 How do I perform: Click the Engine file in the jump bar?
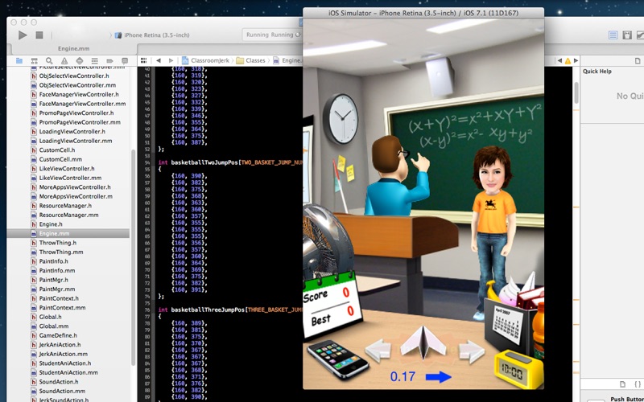click(x=287, y=60)
